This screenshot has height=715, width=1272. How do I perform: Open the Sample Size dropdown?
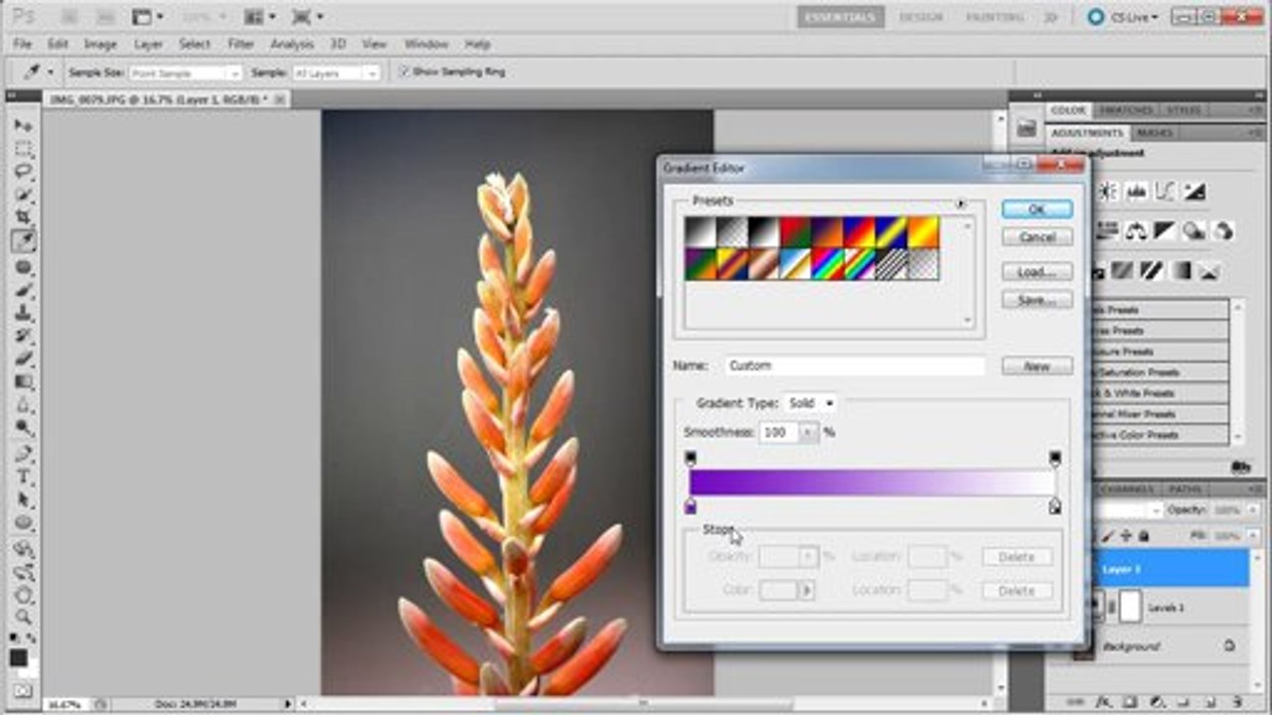click(186, 72)
